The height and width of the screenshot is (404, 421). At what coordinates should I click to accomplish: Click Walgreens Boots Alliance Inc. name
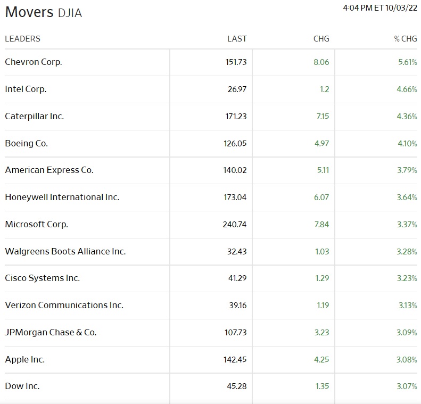pos(65,251)
